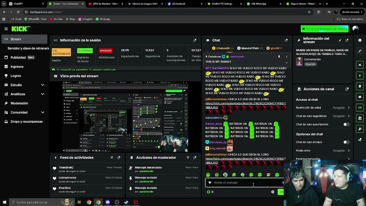
Task: Open Chat de solo-seguidores options
Action: pyautogui.click(x=323, y=116)
